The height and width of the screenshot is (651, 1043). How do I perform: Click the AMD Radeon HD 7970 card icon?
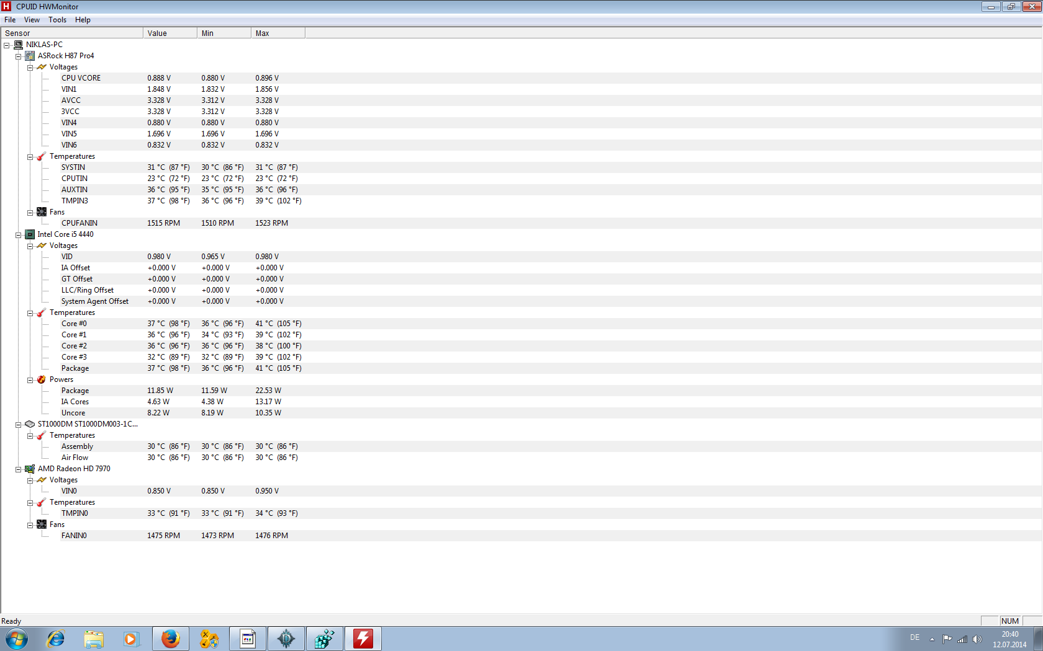pyautogui.click(x=30, y=469)
